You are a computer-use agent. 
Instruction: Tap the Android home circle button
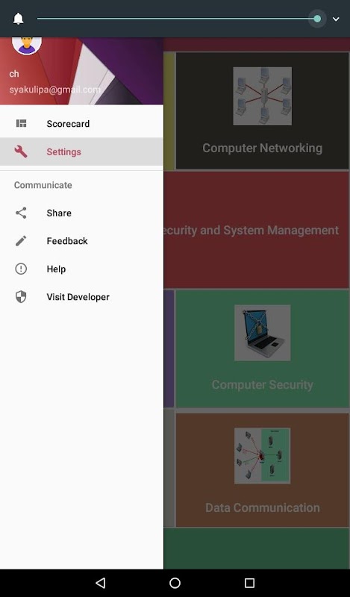(x=175, y=583)
